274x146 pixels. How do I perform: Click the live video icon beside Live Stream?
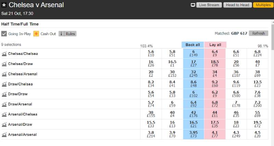click(193, 5)
